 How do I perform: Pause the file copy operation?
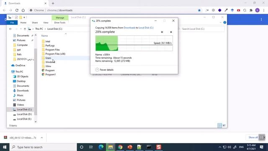pyautogui.click(x=162, y=32)
